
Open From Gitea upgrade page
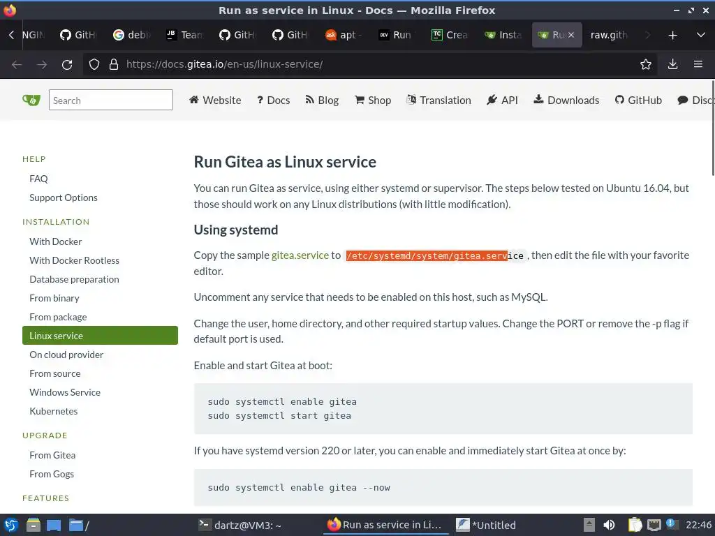(52, 455)
